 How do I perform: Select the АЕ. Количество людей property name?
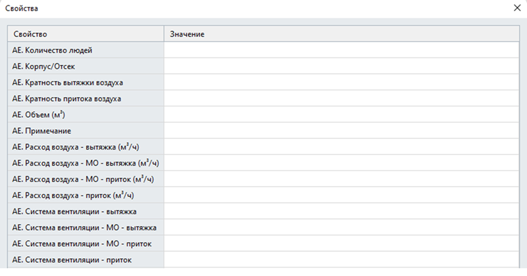click(52, 50)
